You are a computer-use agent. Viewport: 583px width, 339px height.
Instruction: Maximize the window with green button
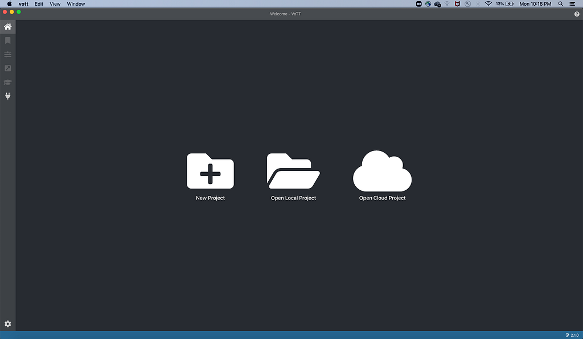pos(19,12)
